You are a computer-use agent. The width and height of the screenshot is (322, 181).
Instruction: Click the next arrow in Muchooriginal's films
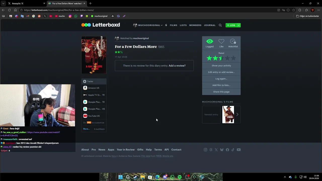pyautogui.click(x=237, y=114)
